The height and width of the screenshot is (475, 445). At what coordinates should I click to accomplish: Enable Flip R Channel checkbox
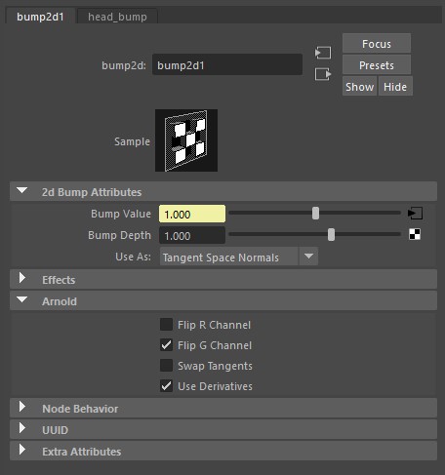[x=166, y=325]
